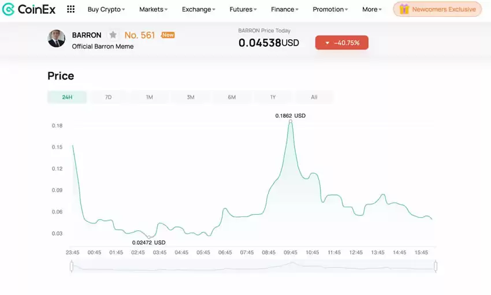This screenshot has width=491, height=295.
Task: Click the right handle of chart range slider
Action: coord(435,266)
